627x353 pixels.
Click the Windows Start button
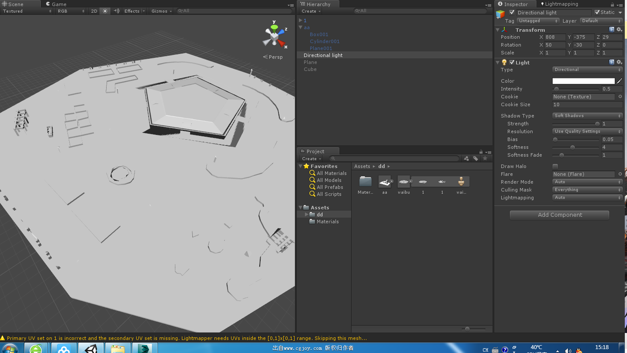point(10,349)
